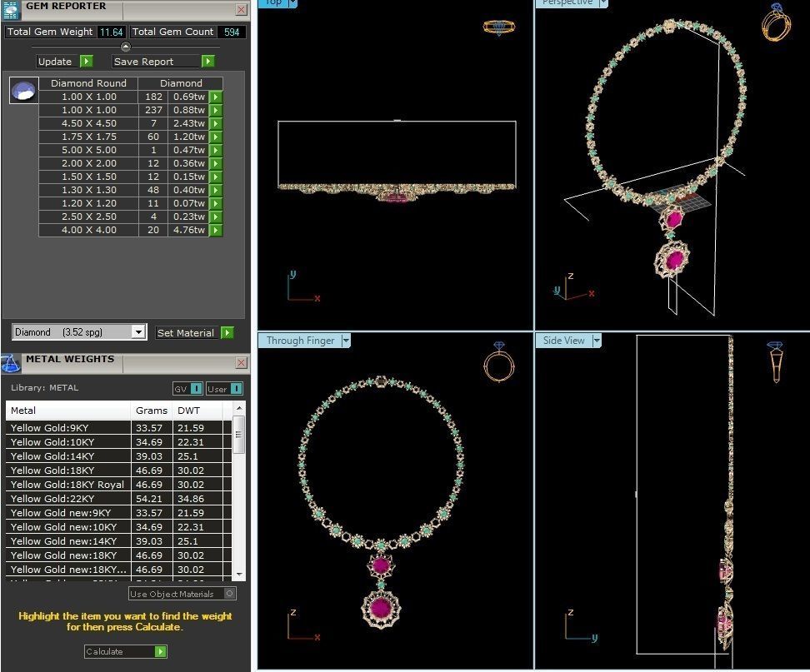Image resolution: width=810 pixels, height=672 pixels.
Task: Collapse the Gem Reporter header with round arrow
Action: click(126, 47)
